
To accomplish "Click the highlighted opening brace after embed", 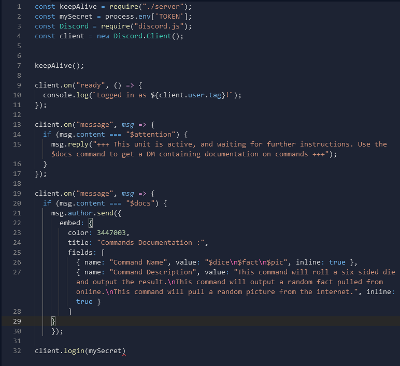I will pyautogui.click(x=90, y=223).
